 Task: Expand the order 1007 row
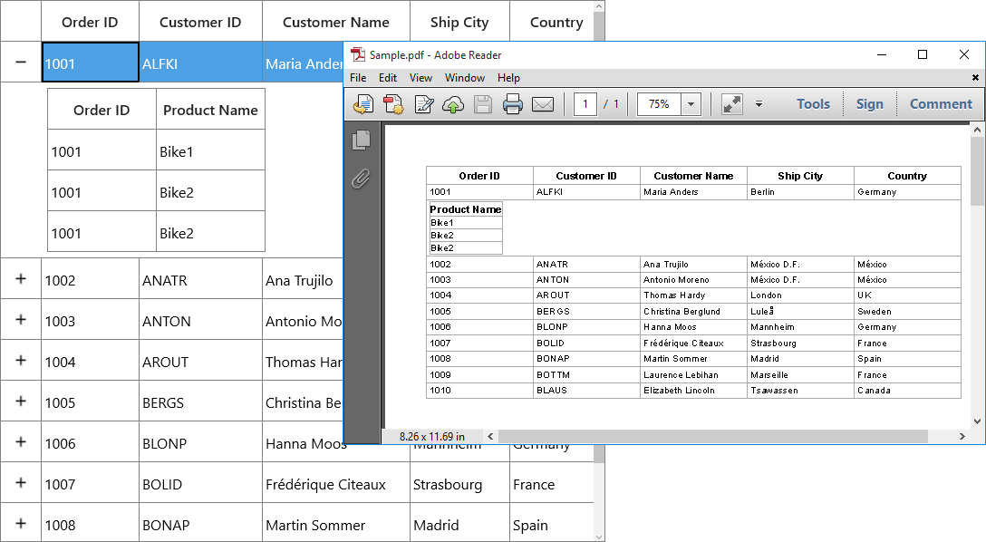pyautogui.click(x=21, y=482)
